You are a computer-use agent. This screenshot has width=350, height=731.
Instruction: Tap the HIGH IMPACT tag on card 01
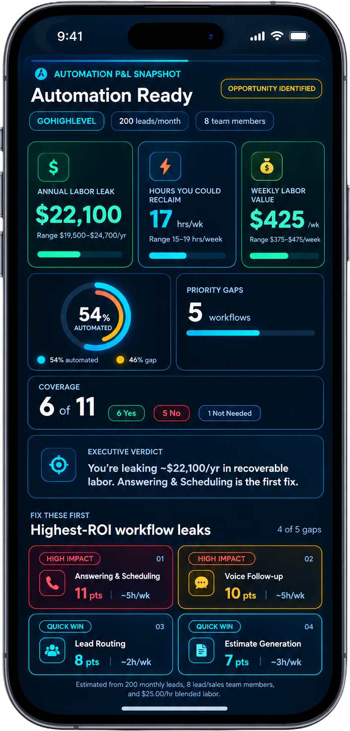70,559
